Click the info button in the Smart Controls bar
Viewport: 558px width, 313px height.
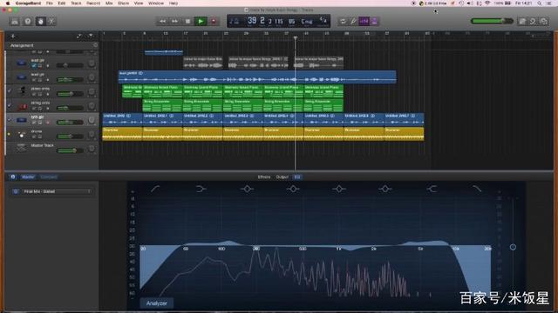(x=13, y=176)
